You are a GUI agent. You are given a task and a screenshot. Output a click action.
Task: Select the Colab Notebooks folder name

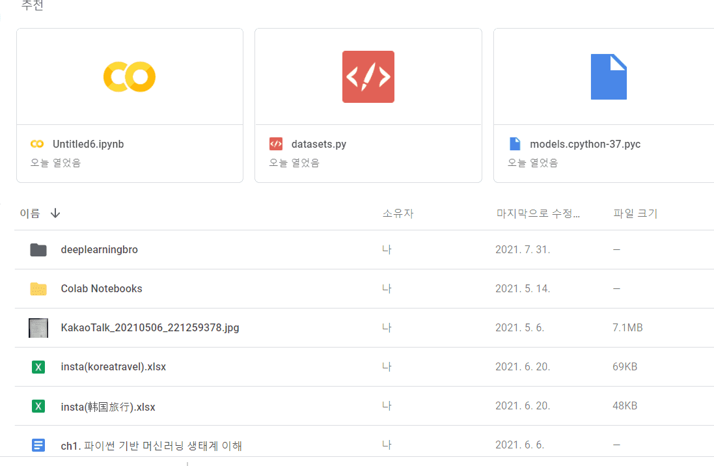point(102,289)
